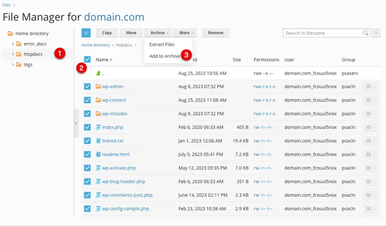This screenshot has width=386, height=226.
Task: Collapse the left sidebar panel handle
Action: pos(76,123)
